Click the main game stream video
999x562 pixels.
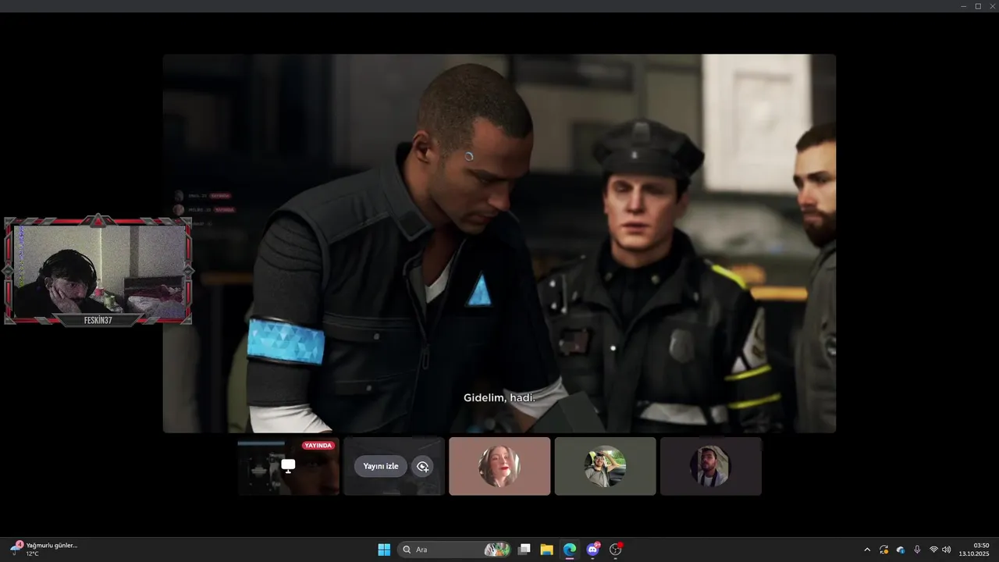(499, 243)
